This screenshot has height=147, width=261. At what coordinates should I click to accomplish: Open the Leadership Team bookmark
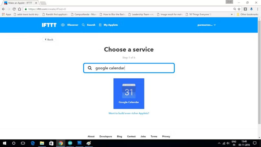coord(141,14)
